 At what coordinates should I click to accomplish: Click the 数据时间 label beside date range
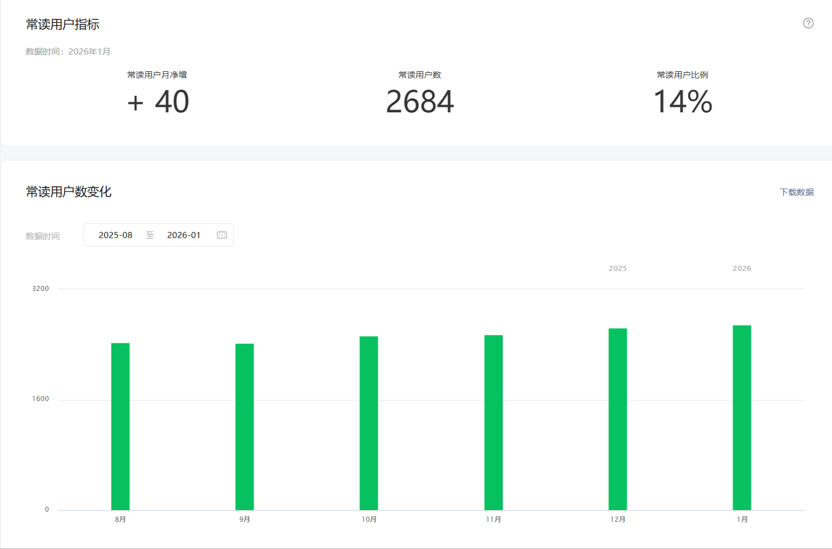[x=43, y=236]
